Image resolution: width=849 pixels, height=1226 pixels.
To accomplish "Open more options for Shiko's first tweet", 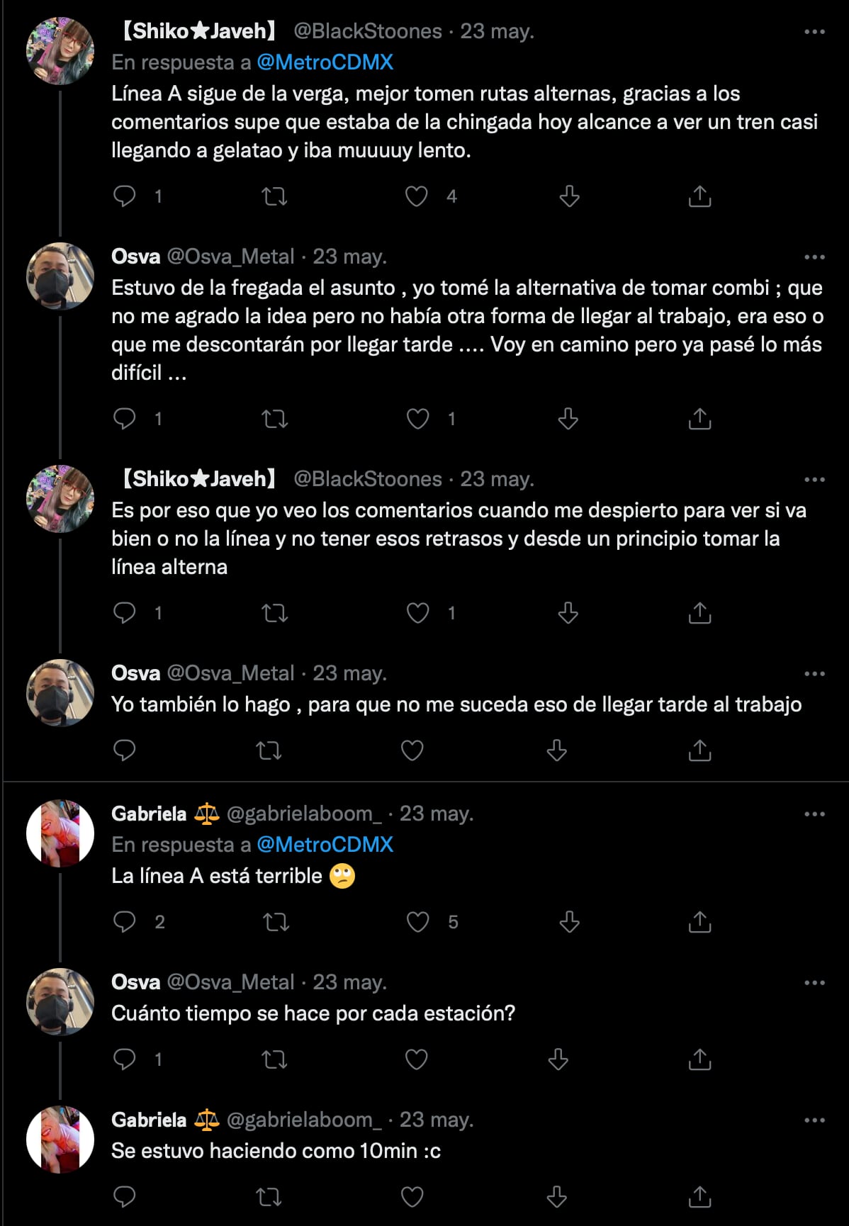I will click(814, 32).
